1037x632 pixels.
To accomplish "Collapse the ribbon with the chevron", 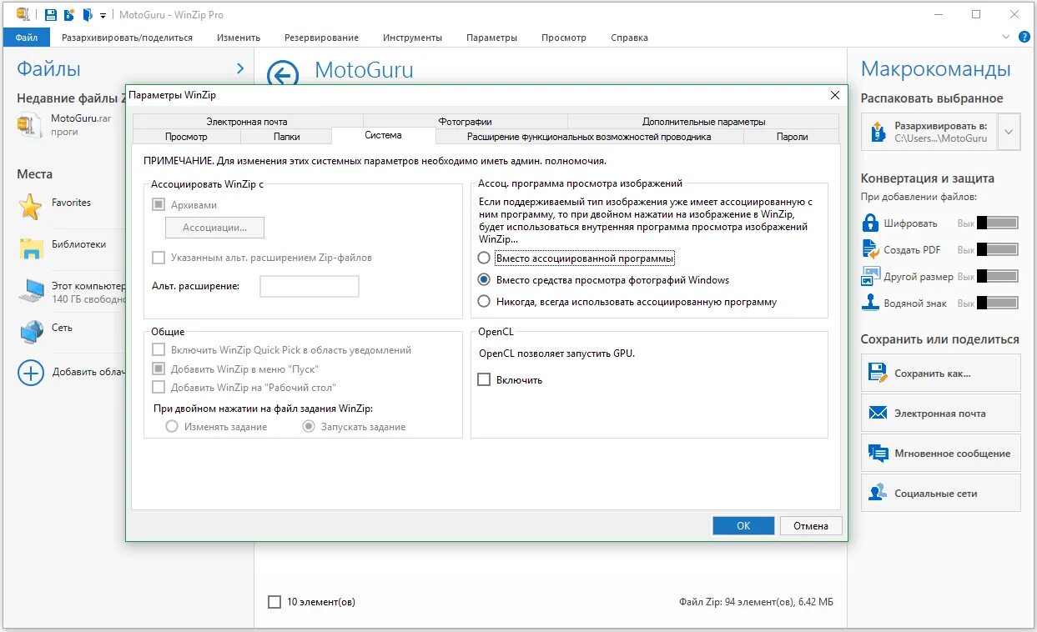I will (x=1005, y=37).
